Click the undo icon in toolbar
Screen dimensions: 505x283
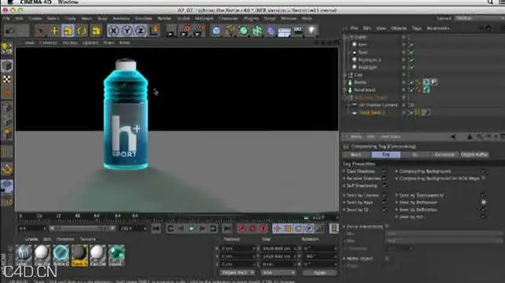coord(11,31)
